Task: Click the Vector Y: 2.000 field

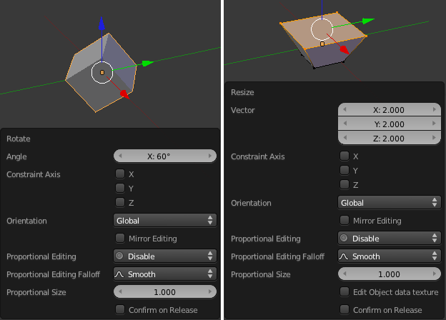Action: point(390,124)
